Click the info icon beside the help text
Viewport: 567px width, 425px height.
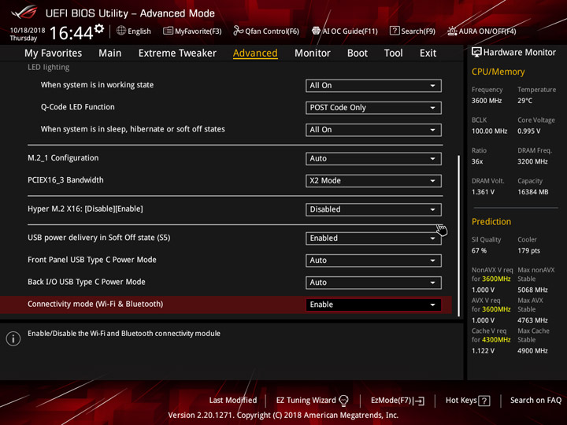tap(13, 339)
